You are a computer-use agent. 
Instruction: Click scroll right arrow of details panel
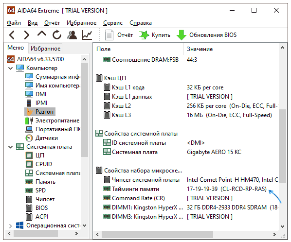(274, 234)
